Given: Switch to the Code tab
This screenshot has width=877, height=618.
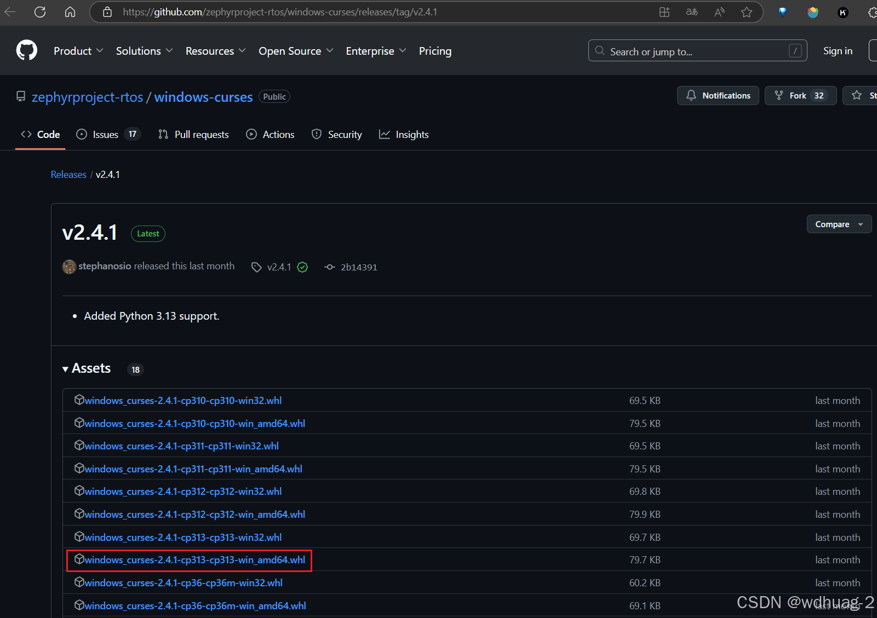Looking at the screenshot, I should [x=41, y=135].
